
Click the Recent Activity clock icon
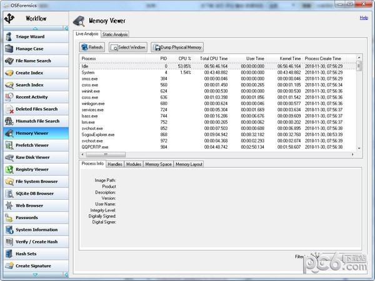coord(9,97)
